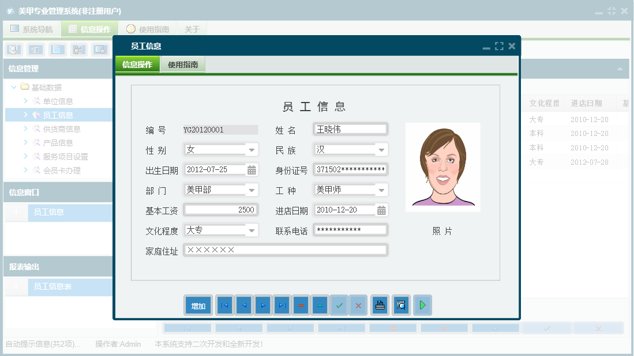Cancel changes with the red X icon
Screen dimensions: 634x356
[x=358, y=305]
